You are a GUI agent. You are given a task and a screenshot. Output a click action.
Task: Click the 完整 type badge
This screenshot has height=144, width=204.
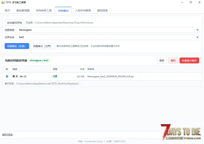[55, 76]
